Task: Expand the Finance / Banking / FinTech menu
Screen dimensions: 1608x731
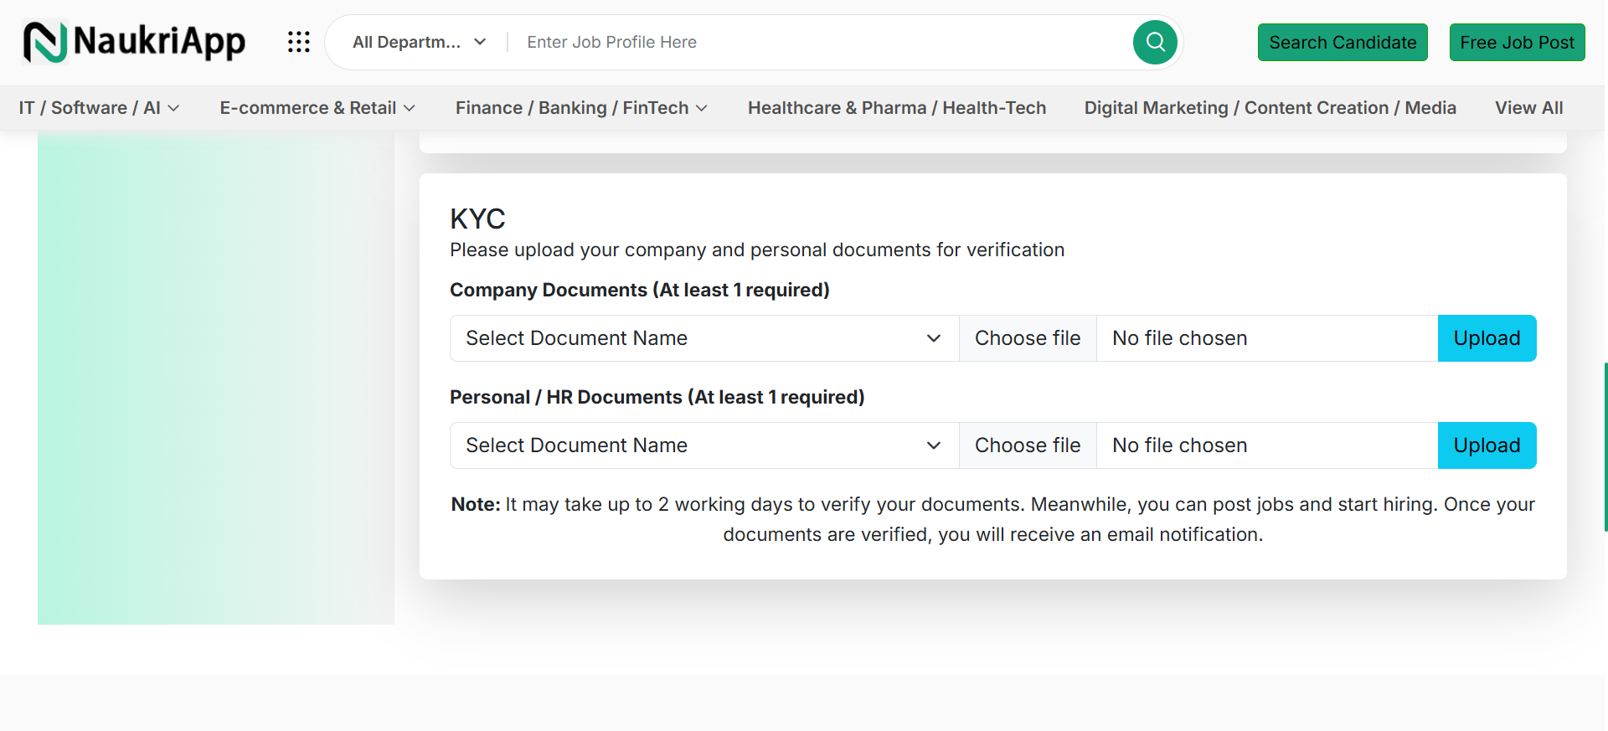Action: pos(581,108)
